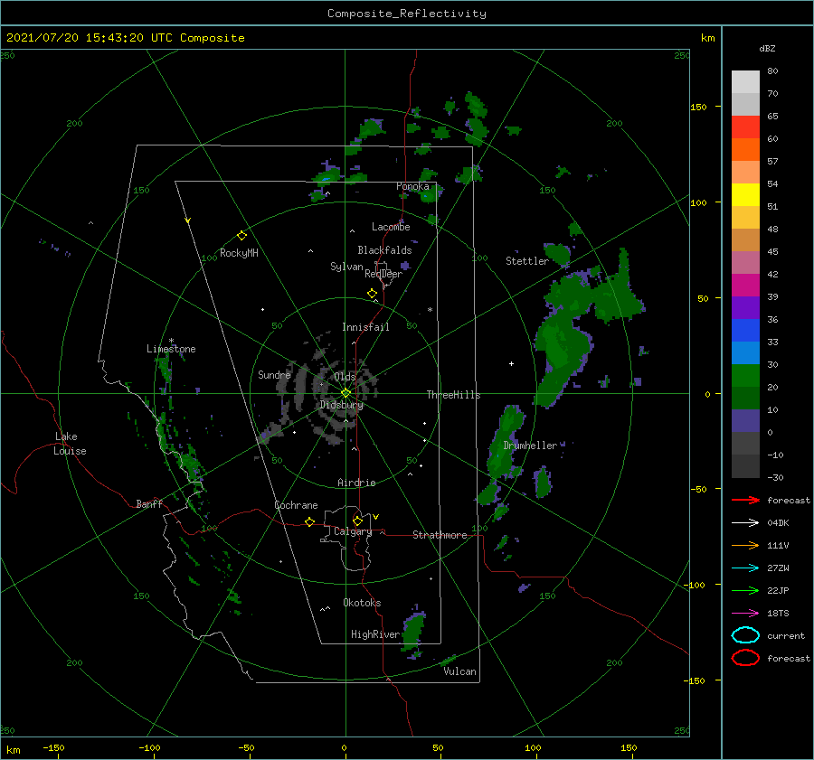Select the yellow 51 dBZ color swatch
Screen dimensions: 814x760
(x=745, y=195)
